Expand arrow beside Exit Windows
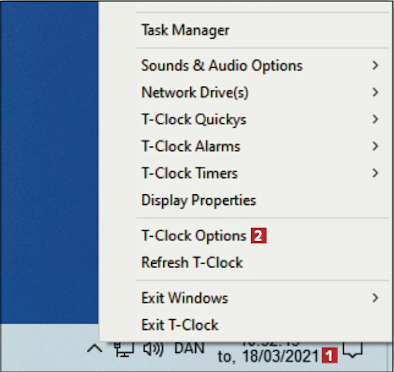 click(375, 298)
